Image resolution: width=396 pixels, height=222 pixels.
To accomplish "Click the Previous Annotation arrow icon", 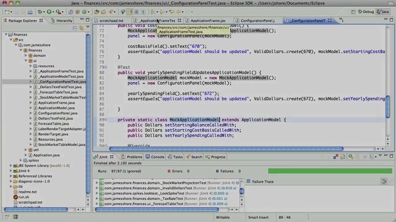I will [x=161, y=12].
